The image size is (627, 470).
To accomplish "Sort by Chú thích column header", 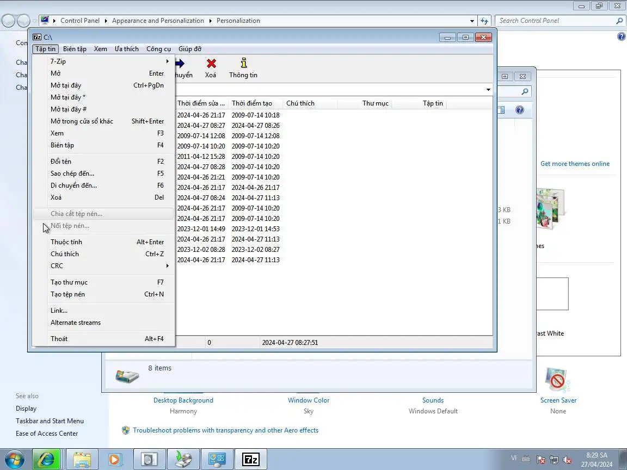I will [x=310, y=103].
